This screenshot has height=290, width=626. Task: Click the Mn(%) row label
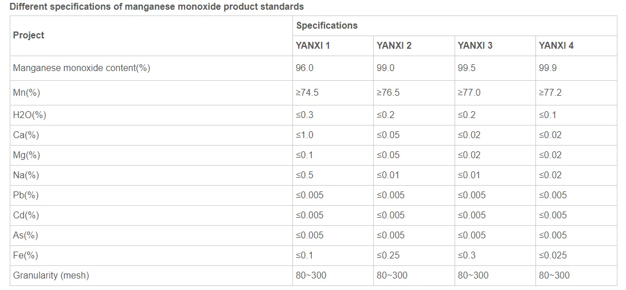pyautogui.click(x=26, y=93)
